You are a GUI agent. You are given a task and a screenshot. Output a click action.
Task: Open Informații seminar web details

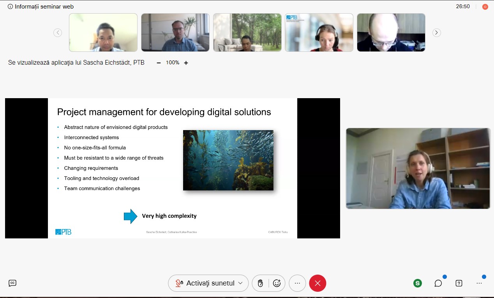41,7
